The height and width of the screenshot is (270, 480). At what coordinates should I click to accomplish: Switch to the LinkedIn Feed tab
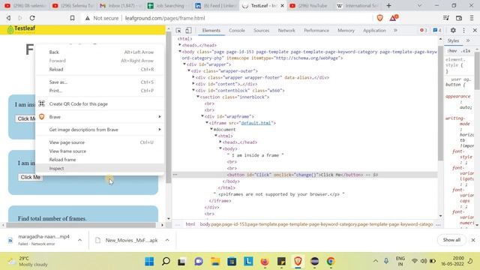(x=216, y=5)
